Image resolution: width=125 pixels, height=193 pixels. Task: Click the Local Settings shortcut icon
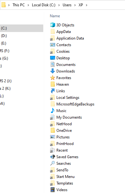pos(53,98)
